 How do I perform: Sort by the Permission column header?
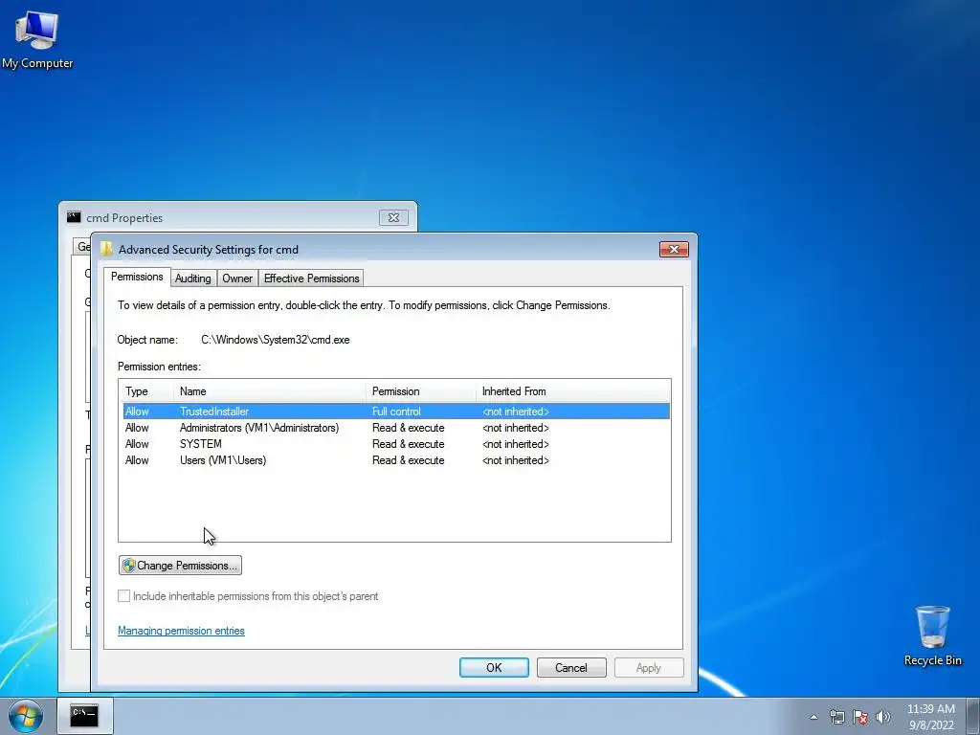pyautogui.click(x=421, y=391)
